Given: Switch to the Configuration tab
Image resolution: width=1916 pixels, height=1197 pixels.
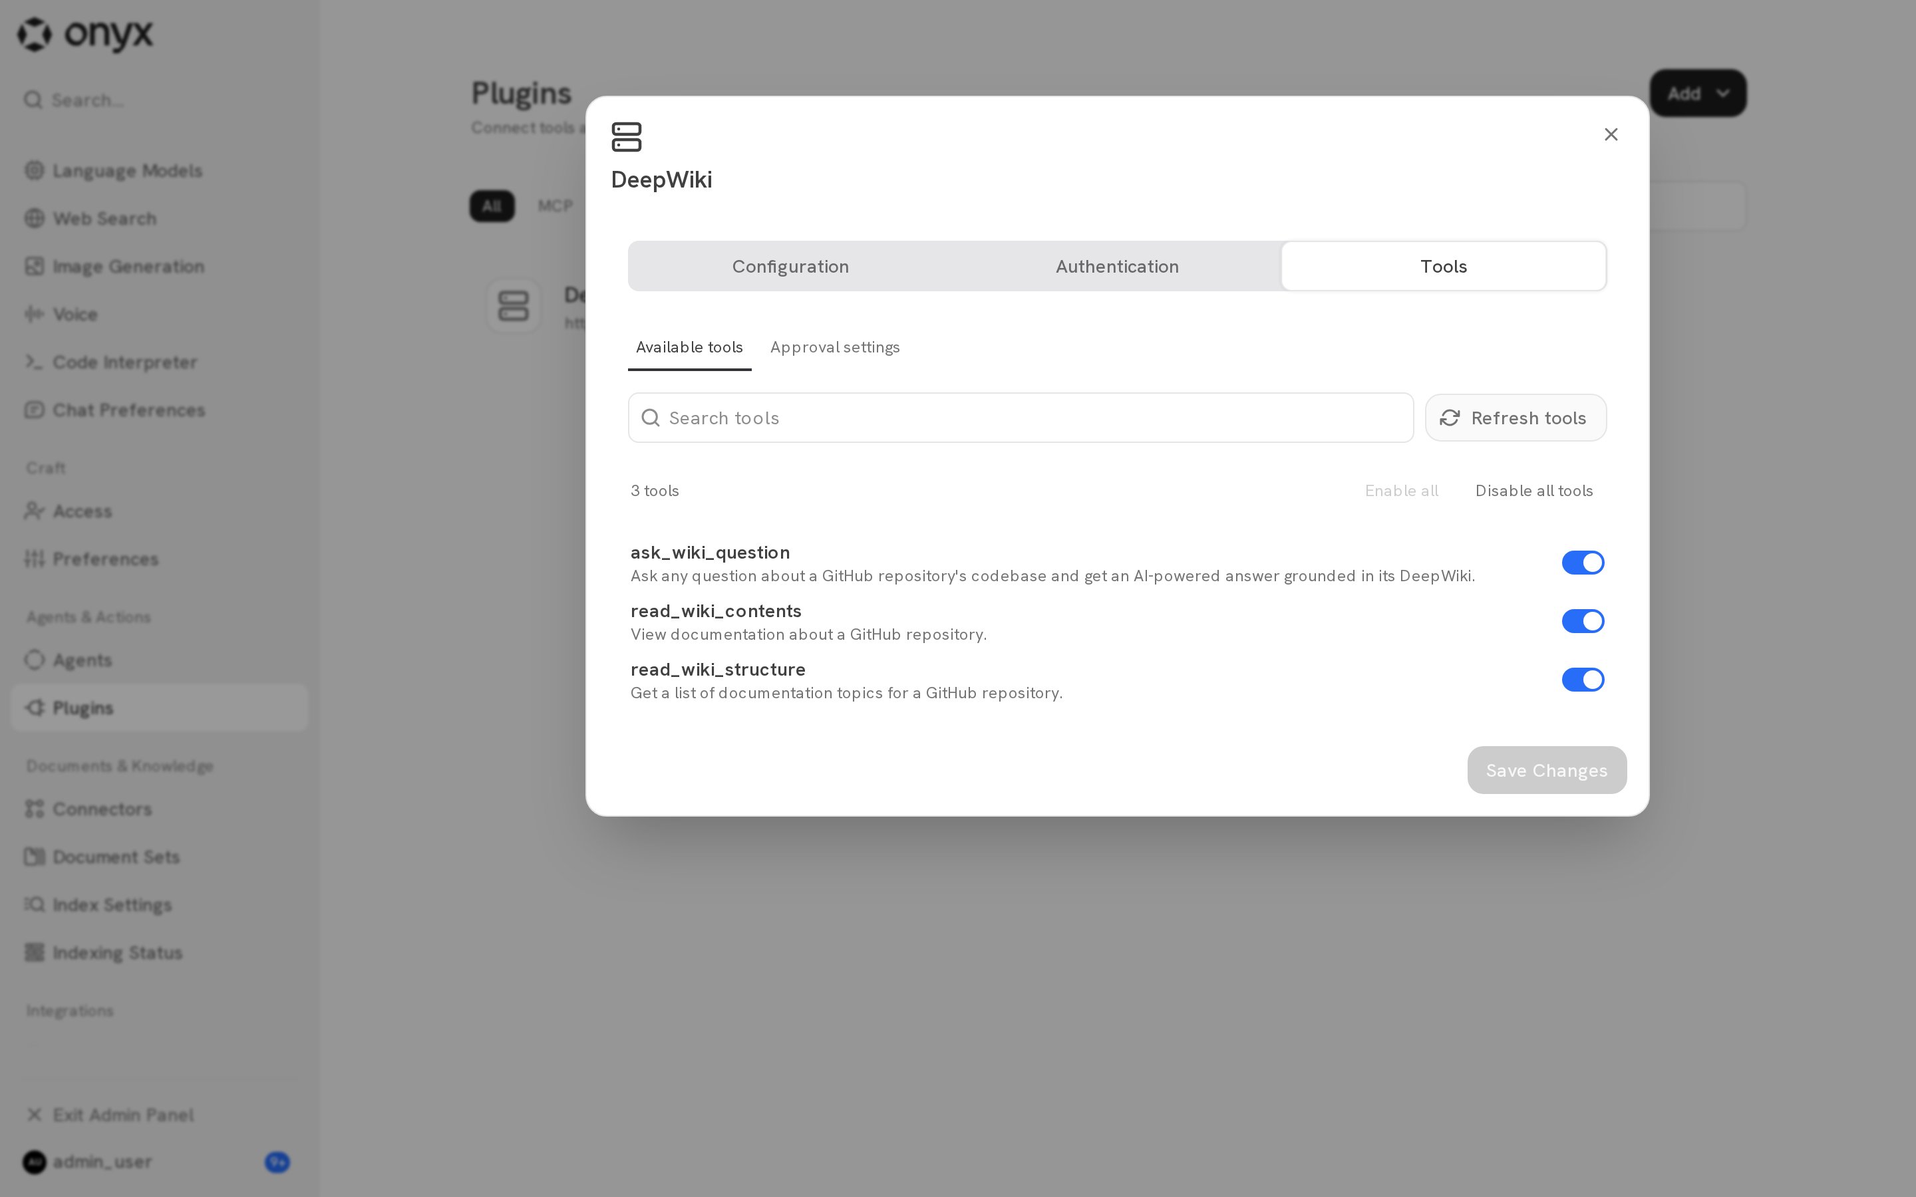Looking at the screenshot, I should (790, 267).
